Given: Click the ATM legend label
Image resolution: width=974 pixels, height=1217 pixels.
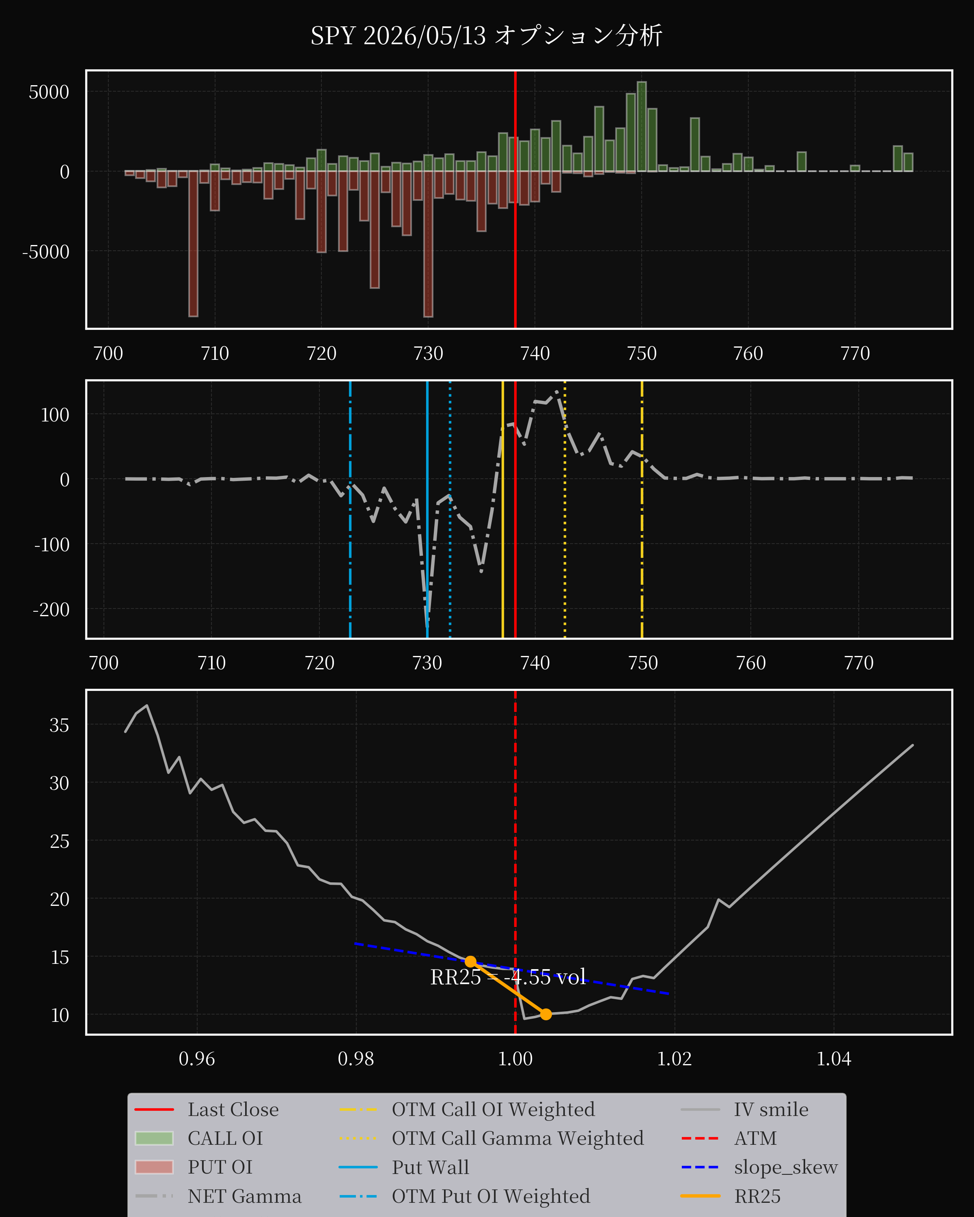Looking at the screenshot, I should [756, 1138].
